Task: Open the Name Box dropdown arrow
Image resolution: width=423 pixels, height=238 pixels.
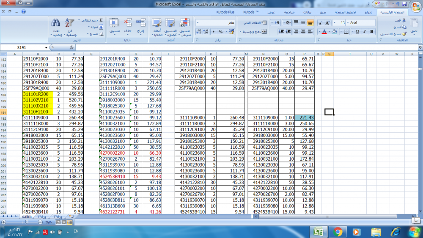Action: coord(46,48)
